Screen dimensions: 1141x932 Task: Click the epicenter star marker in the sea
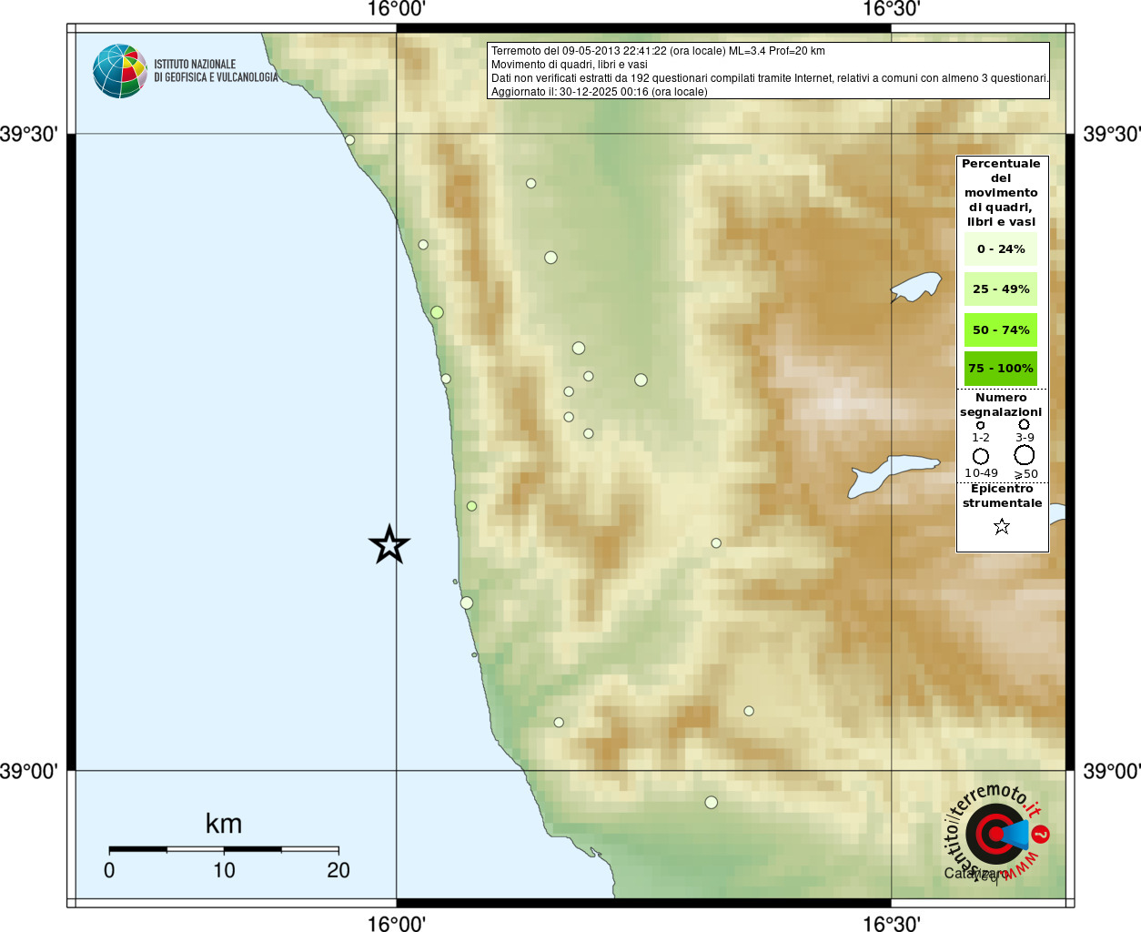click(x=389, y=545)
